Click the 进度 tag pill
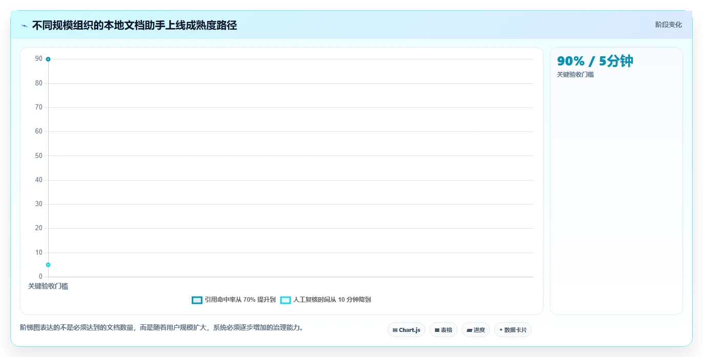Screen dimensions: 703x357 (x=475, y=330)
